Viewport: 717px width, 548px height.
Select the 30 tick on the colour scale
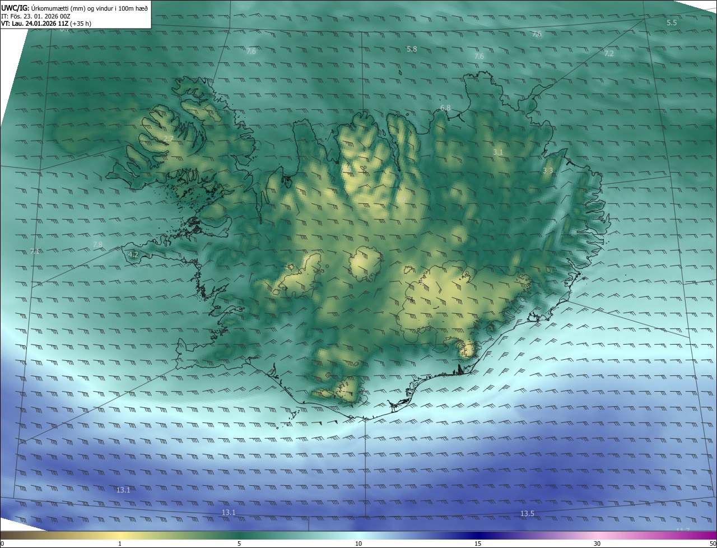[x=597, y=544]
